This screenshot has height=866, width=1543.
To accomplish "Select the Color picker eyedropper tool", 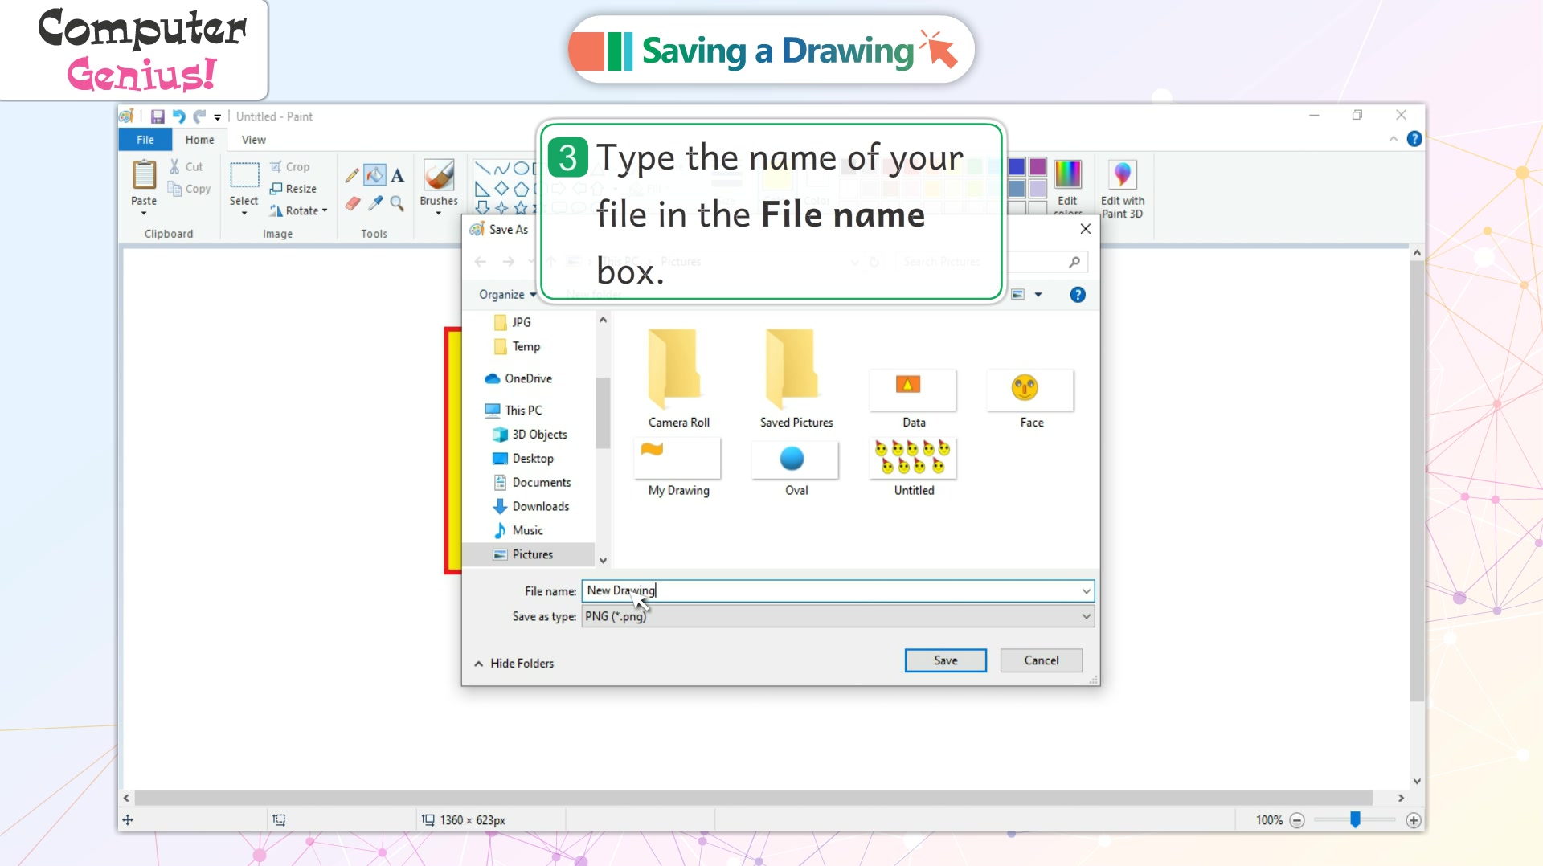I will pos(374,203).
